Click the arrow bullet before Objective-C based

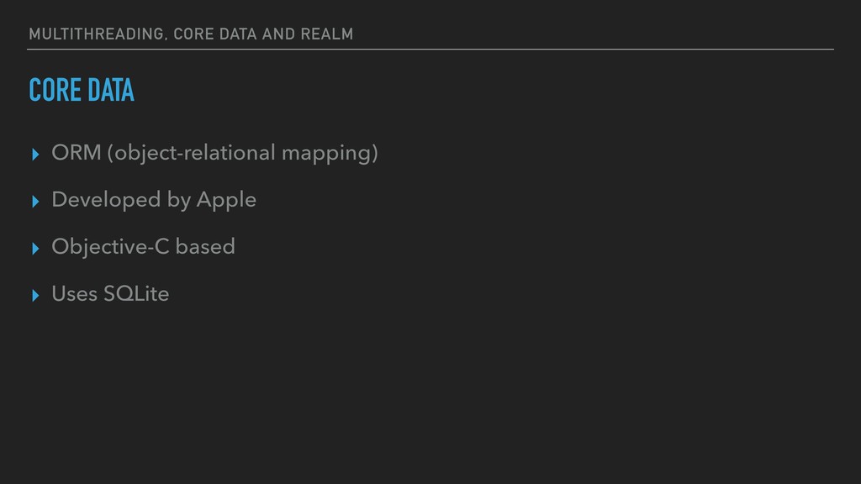coord(35,249)
